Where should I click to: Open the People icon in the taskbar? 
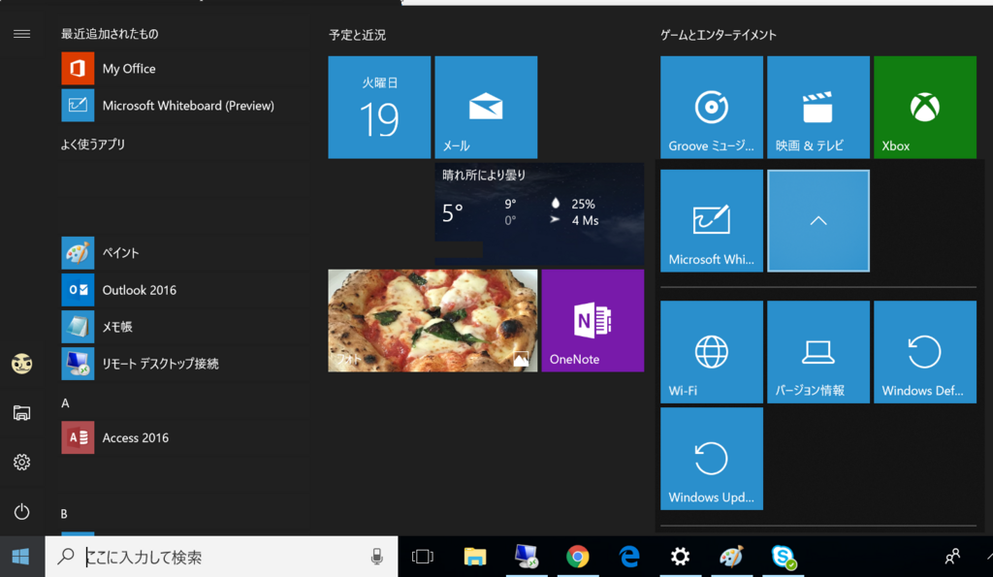(952, 557)
